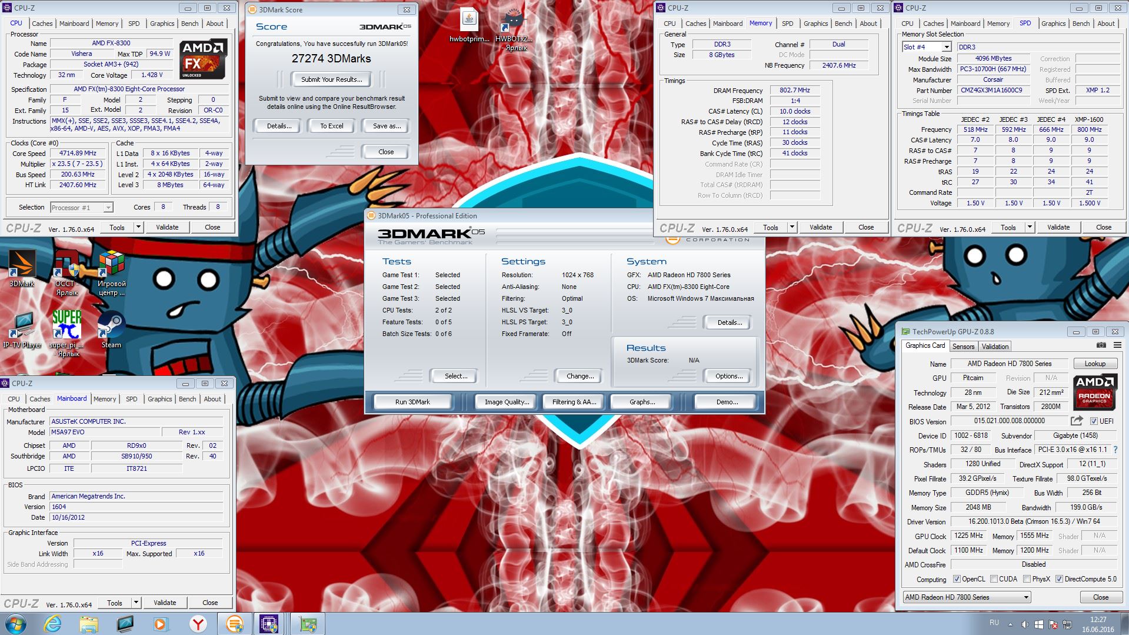Open the 3DMark desktop shortcut
Viewport: 1129px width, 635px height.
(22, 268)
